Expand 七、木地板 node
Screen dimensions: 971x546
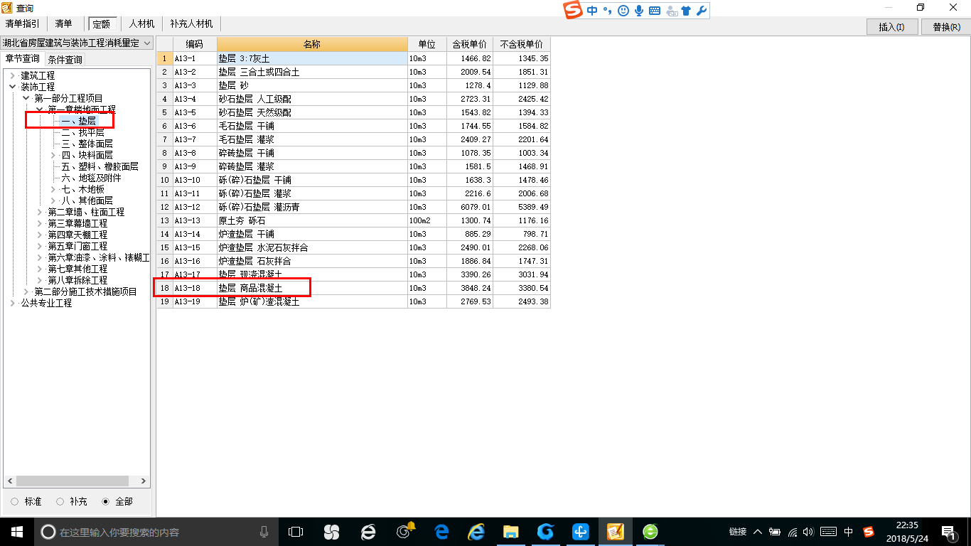[x=53, y=189]
